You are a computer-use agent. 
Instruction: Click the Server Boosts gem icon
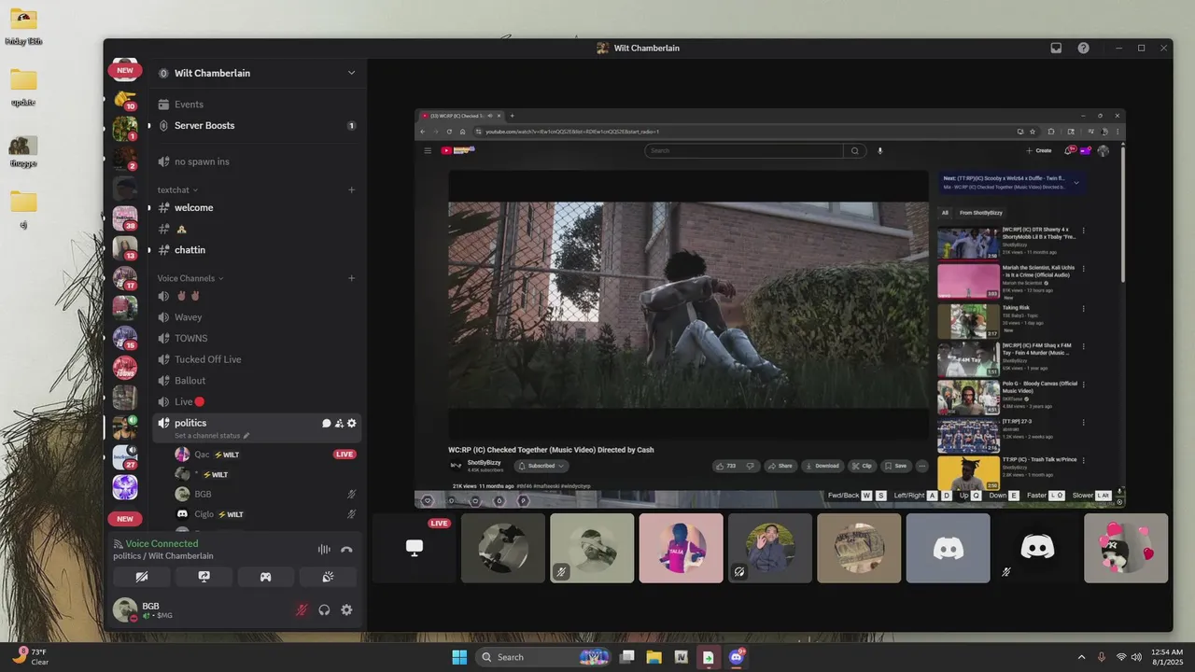point(163,126)
